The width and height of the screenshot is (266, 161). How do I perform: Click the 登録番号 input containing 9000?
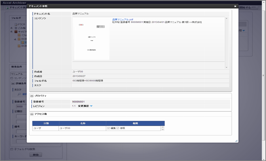[x=21, y=106]
